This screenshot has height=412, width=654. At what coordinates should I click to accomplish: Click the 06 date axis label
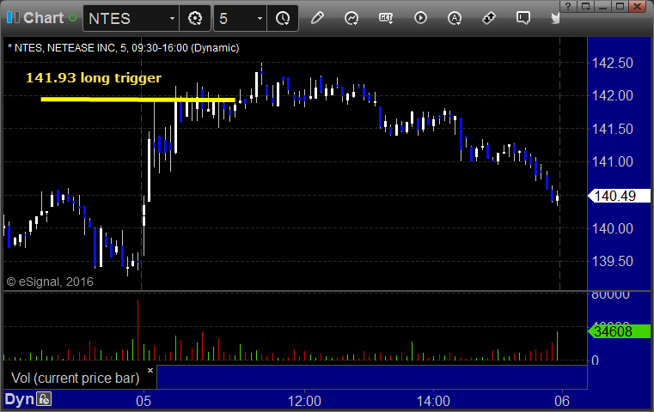(x=562, y=401)
